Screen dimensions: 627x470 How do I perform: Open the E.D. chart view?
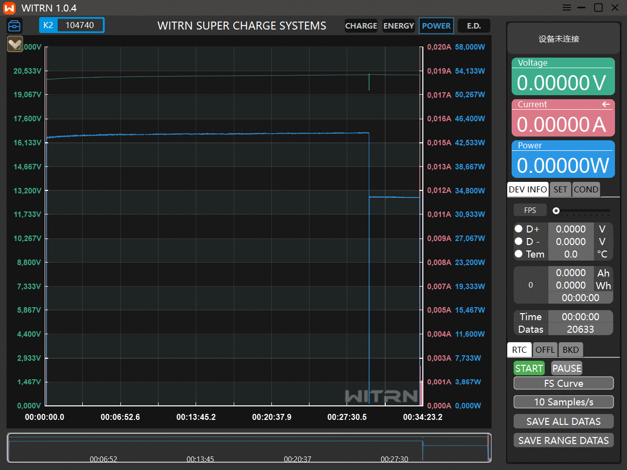click(x=474, y=26)
